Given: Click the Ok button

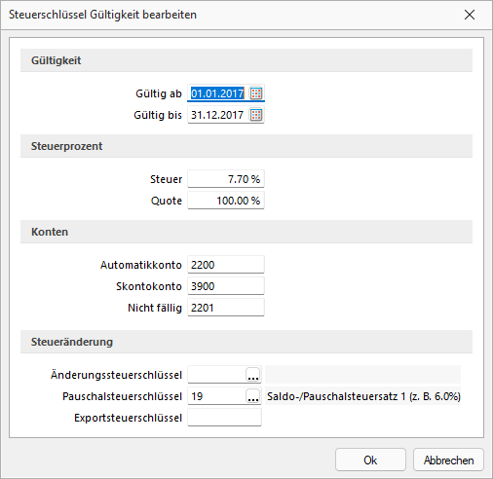Looking at the screenshot, I should [x=370, y=460].
